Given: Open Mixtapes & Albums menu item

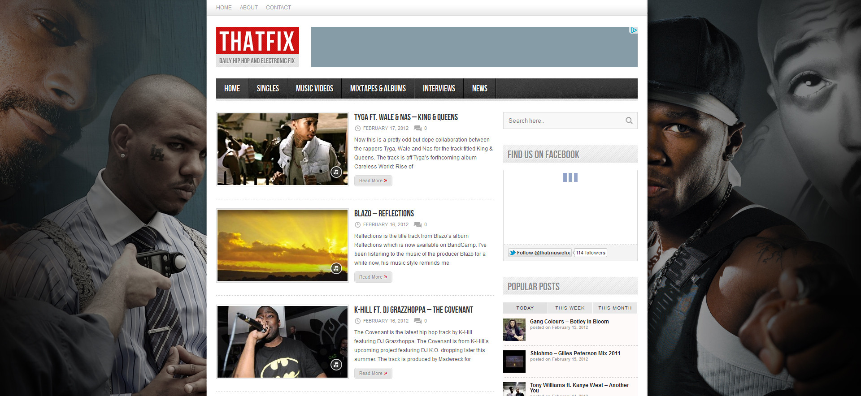Looking at the screenshot, I should [378, 89].
